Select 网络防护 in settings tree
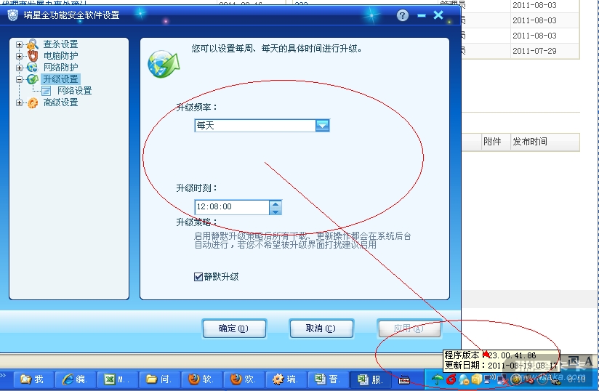 [60, 67]
